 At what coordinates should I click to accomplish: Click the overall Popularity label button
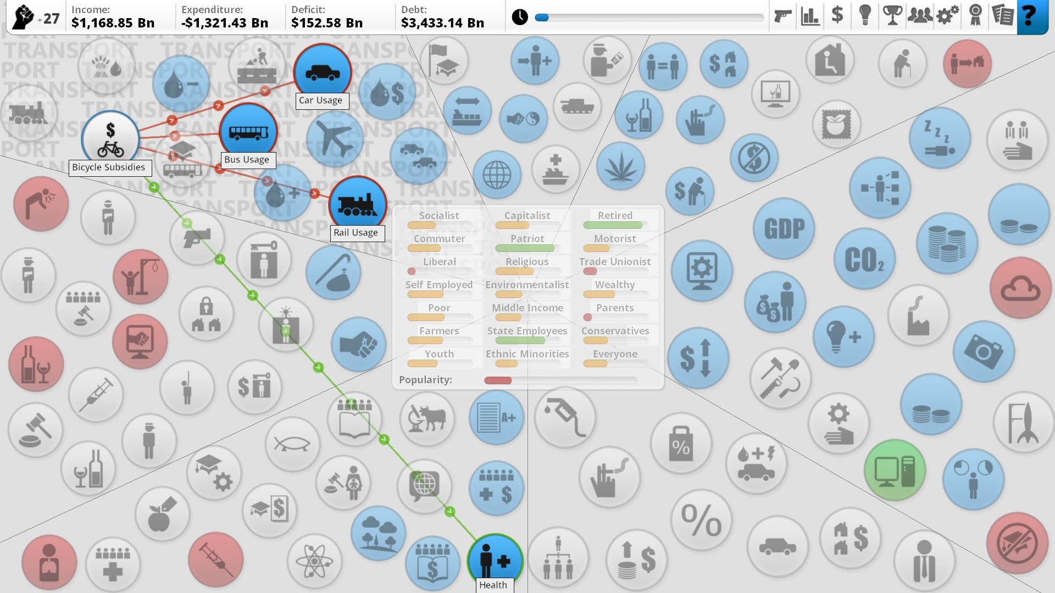click(425, 379)
